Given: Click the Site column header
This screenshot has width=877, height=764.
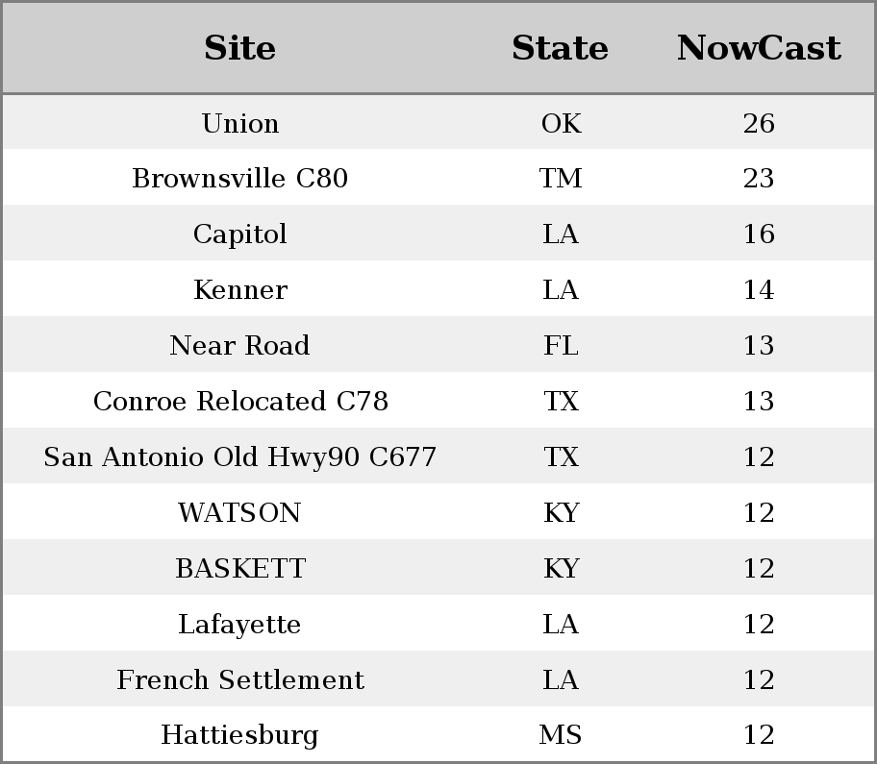Looking at the screenshot, I should [240, 48].
